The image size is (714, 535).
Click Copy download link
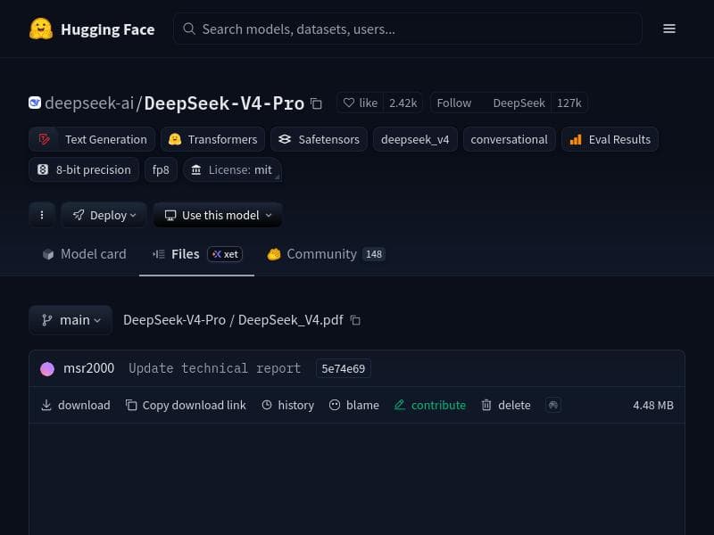(x=186, y=405)
